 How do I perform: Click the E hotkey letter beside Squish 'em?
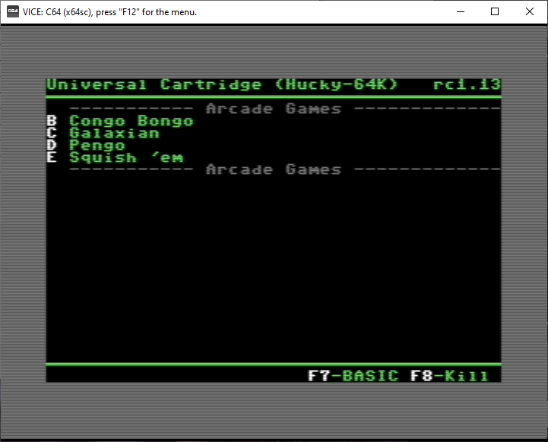point(52,158)
